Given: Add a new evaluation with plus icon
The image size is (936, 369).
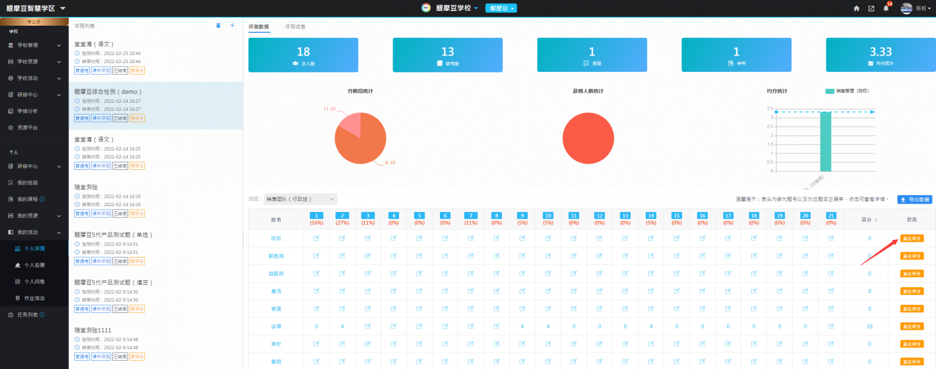Looking at the screenshot, I should coord(232,26).
